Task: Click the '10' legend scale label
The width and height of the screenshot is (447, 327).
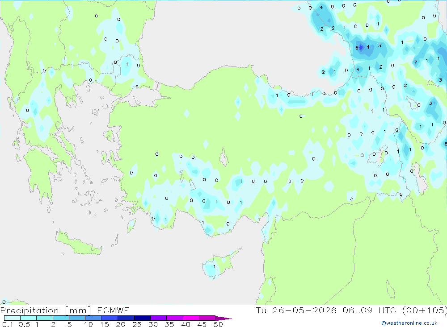Action: [89, 324]
